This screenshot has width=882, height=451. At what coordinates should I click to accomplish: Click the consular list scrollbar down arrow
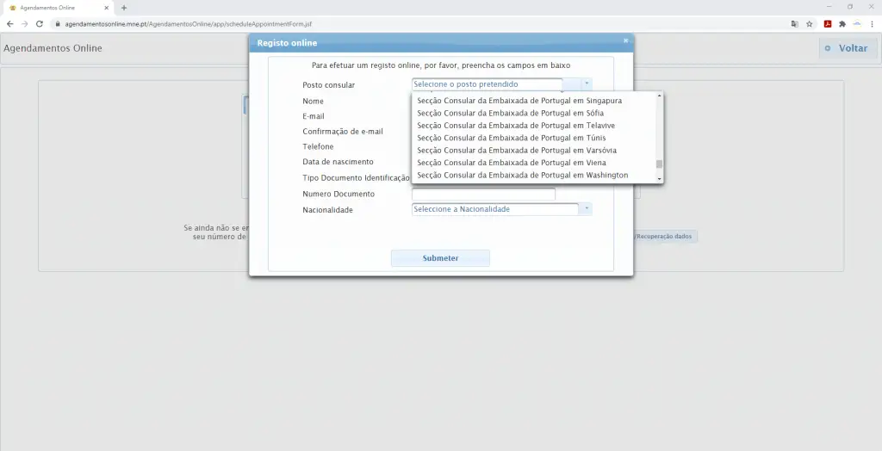click(660, 178)
